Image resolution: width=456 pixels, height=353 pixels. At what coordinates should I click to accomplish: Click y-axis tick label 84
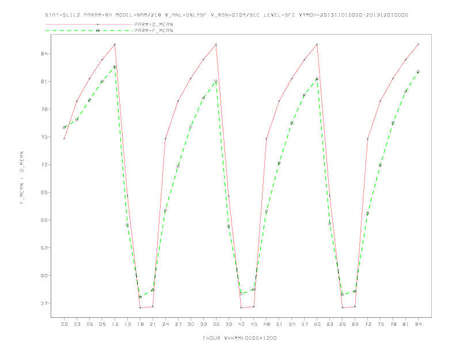[44, 54]
